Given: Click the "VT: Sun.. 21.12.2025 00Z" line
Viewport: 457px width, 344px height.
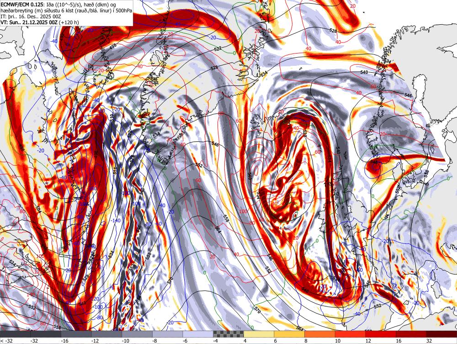Looking at the screenshot, I should [29, 22].
